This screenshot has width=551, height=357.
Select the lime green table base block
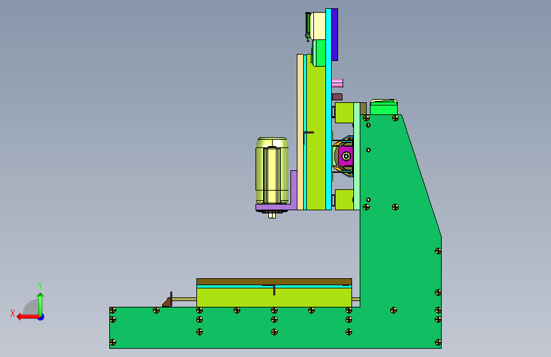tap(274, 298)
